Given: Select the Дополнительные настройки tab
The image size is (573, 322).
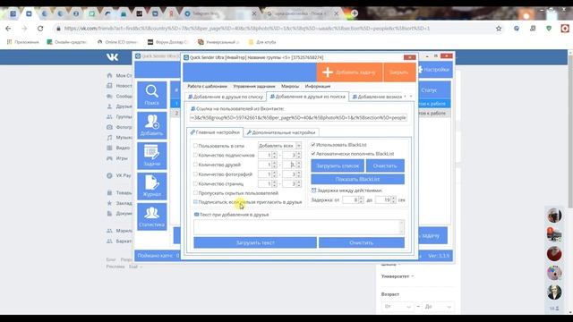Looking at the screenshot, I should pos(280,132).
